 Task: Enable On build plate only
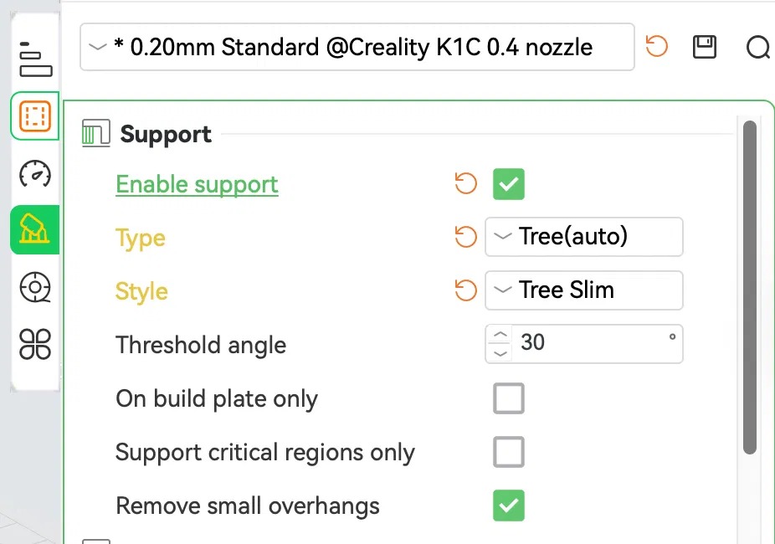click(509, 398)
